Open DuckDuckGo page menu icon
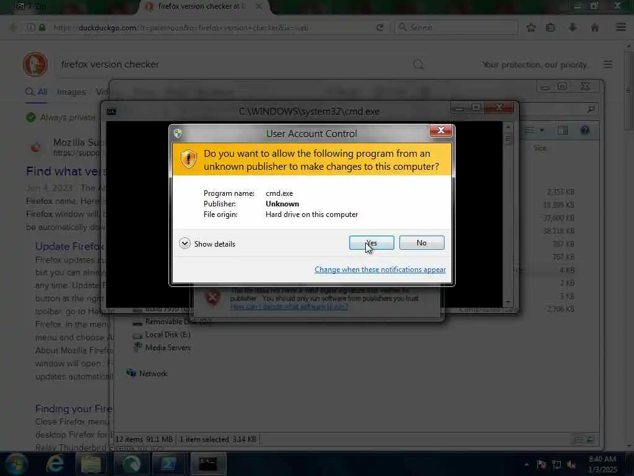Viewport: 634px width, 476px height. point(608,64)
